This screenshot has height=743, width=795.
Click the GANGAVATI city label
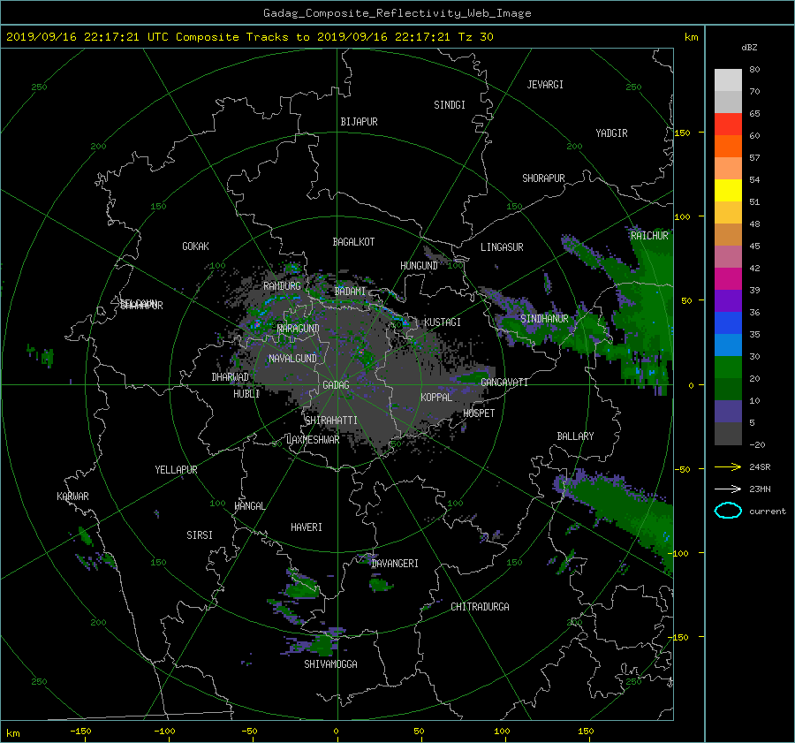(504, 383)
